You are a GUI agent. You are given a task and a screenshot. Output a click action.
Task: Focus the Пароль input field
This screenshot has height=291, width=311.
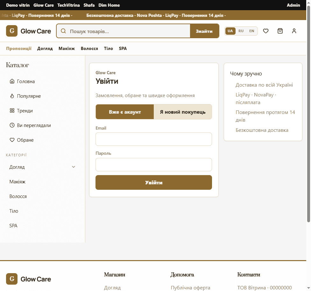(154, 165)
